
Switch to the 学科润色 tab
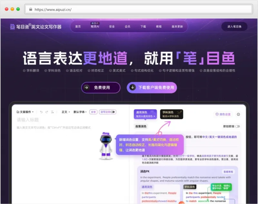point(168,113)
